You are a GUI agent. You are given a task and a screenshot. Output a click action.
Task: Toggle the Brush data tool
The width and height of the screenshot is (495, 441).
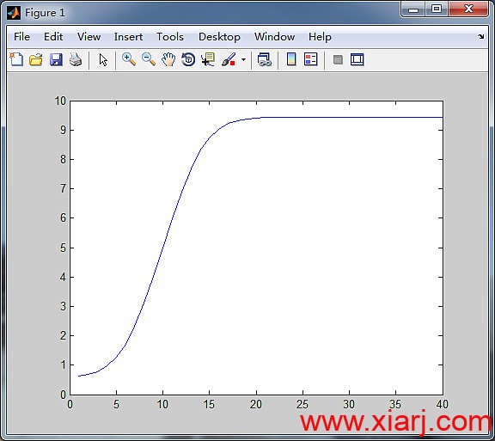pos(229,59)
